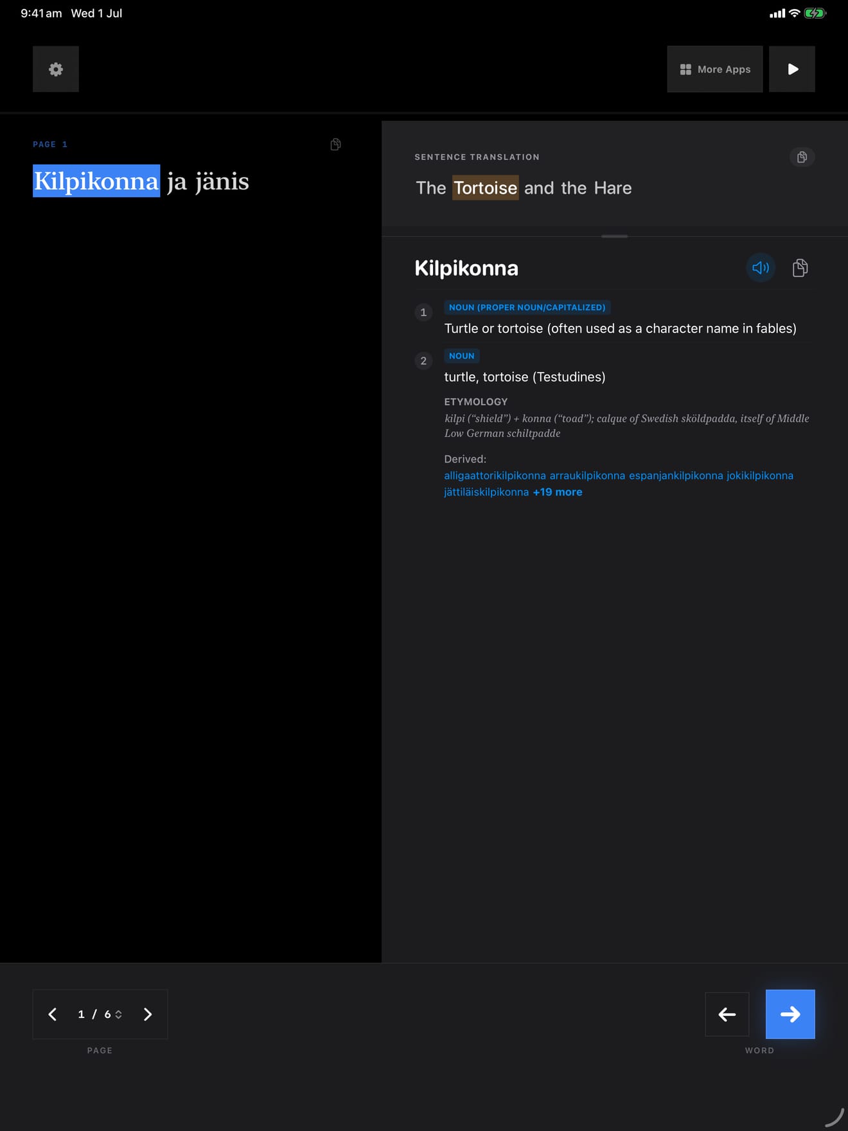Open settings with the gear icon
Viewport: 848px width, 1131px height.
(56, 69)
